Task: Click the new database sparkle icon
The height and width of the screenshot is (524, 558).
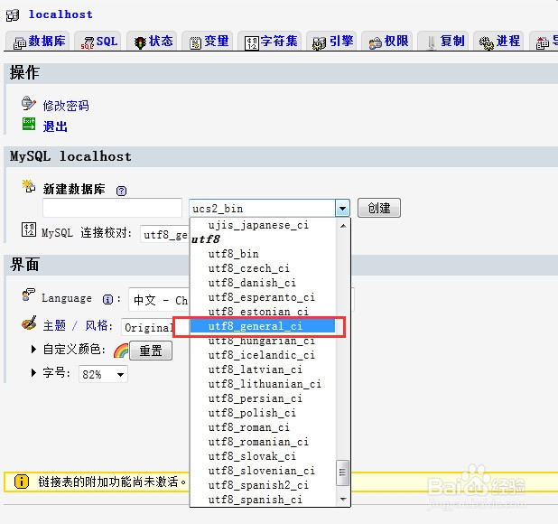Action: pos(29,186)
